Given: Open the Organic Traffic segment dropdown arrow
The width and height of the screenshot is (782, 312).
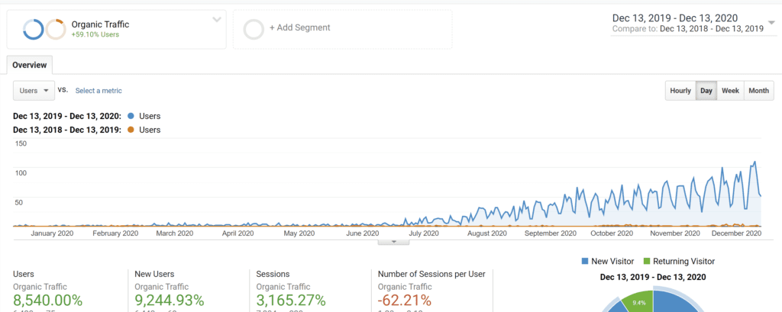Looking at the screenshot, I should click(x=216, y=20).
